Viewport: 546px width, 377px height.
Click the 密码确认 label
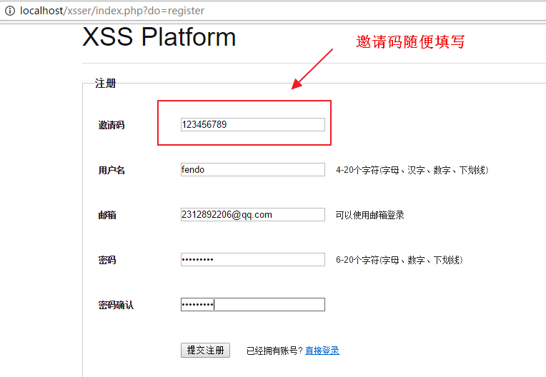pos(116,305)
